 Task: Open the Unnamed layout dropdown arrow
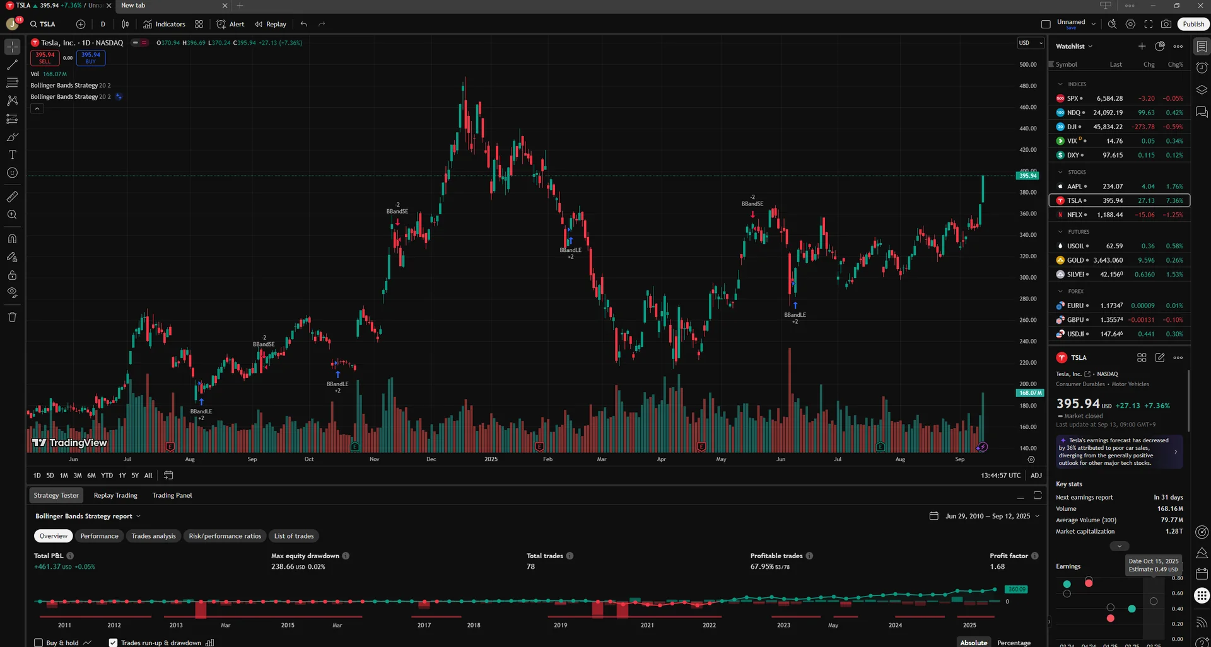(x=1093, y=24)
